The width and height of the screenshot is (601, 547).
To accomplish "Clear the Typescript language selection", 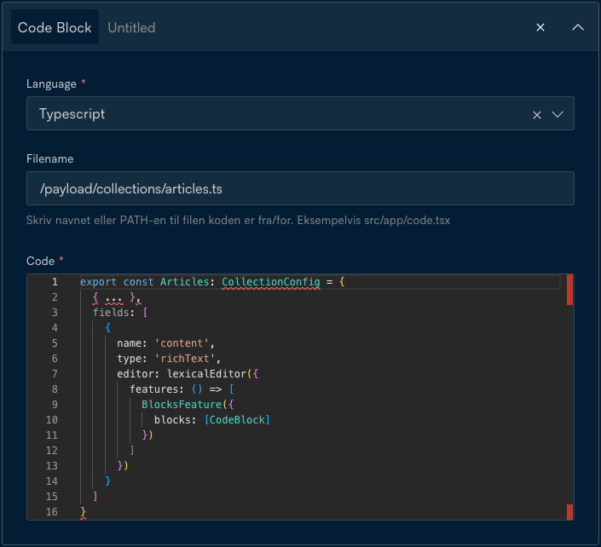I will (536, 114).
